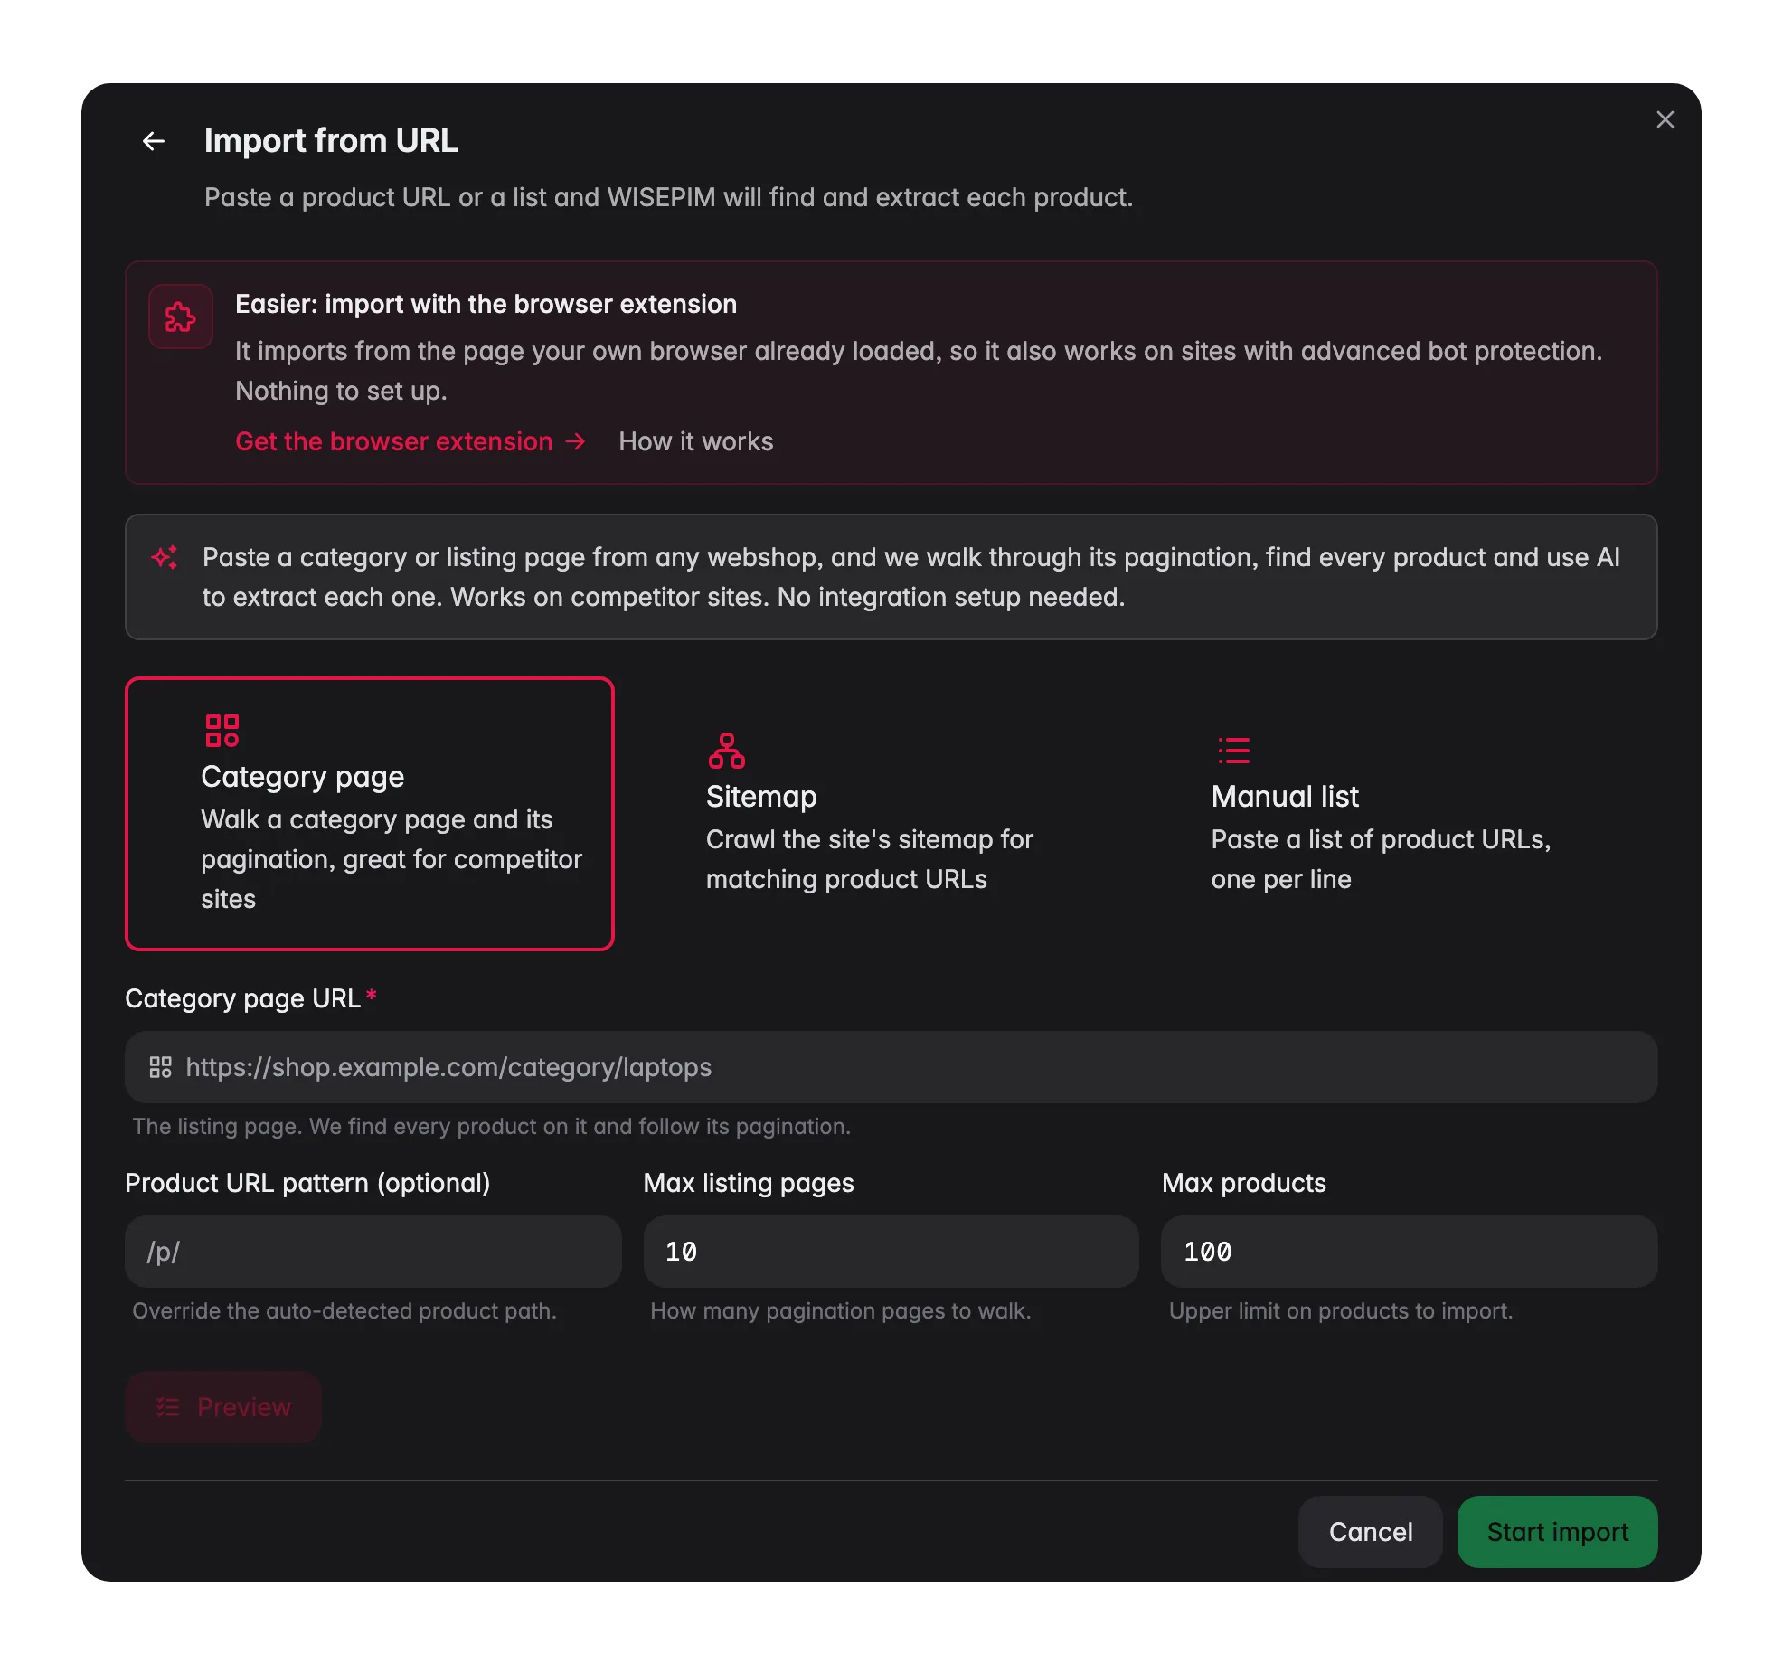
Task: Click the Preview button
Action: pos(223,1407)
